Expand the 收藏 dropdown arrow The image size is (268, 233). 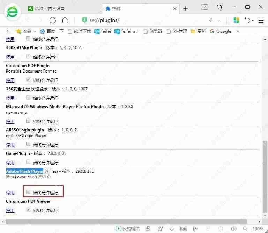click(x=35, y=32)
